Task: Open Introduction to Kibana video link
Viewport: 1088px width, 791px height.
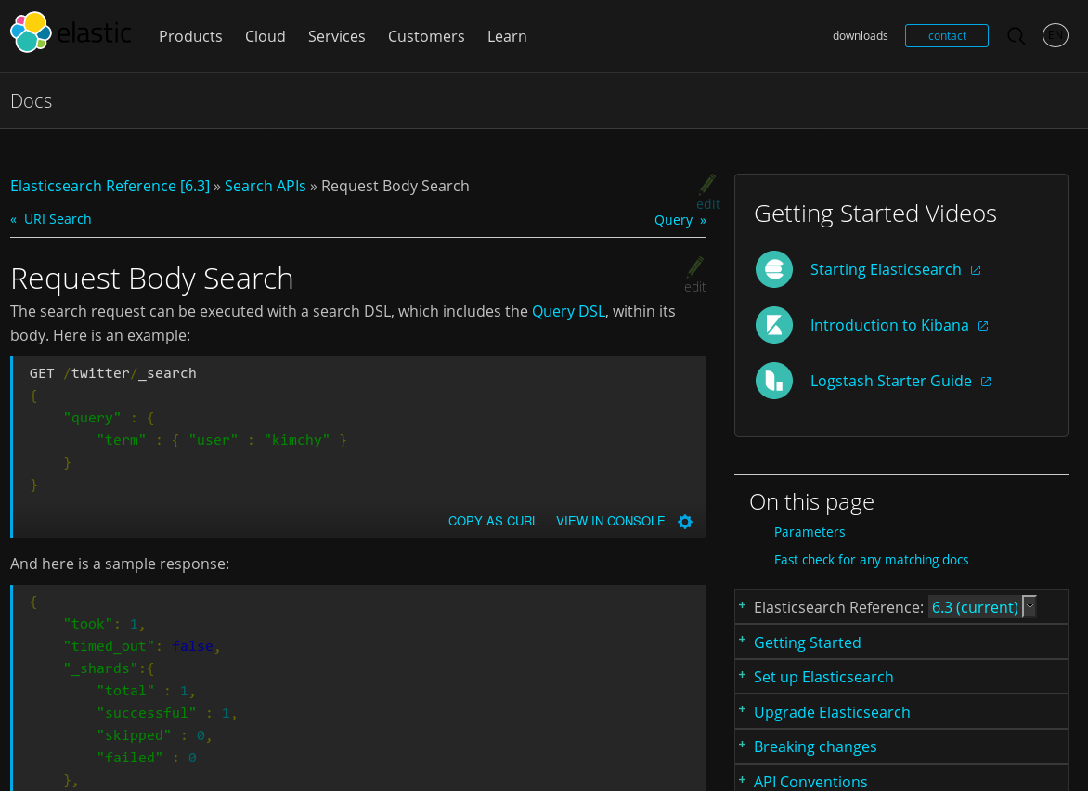Action: pos(889,325)
